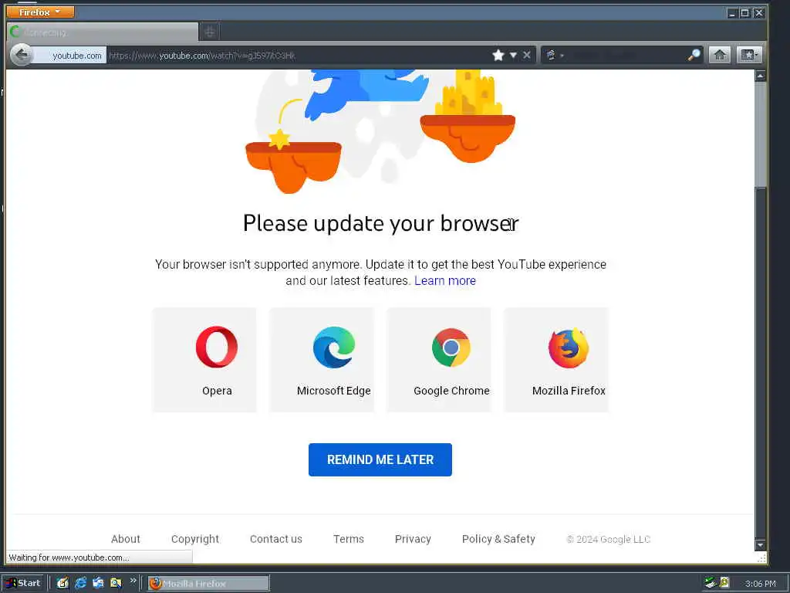The width and height of the screenshot is (790, 593).
Task: Launch the third quick launch icon
Action: 98,584
